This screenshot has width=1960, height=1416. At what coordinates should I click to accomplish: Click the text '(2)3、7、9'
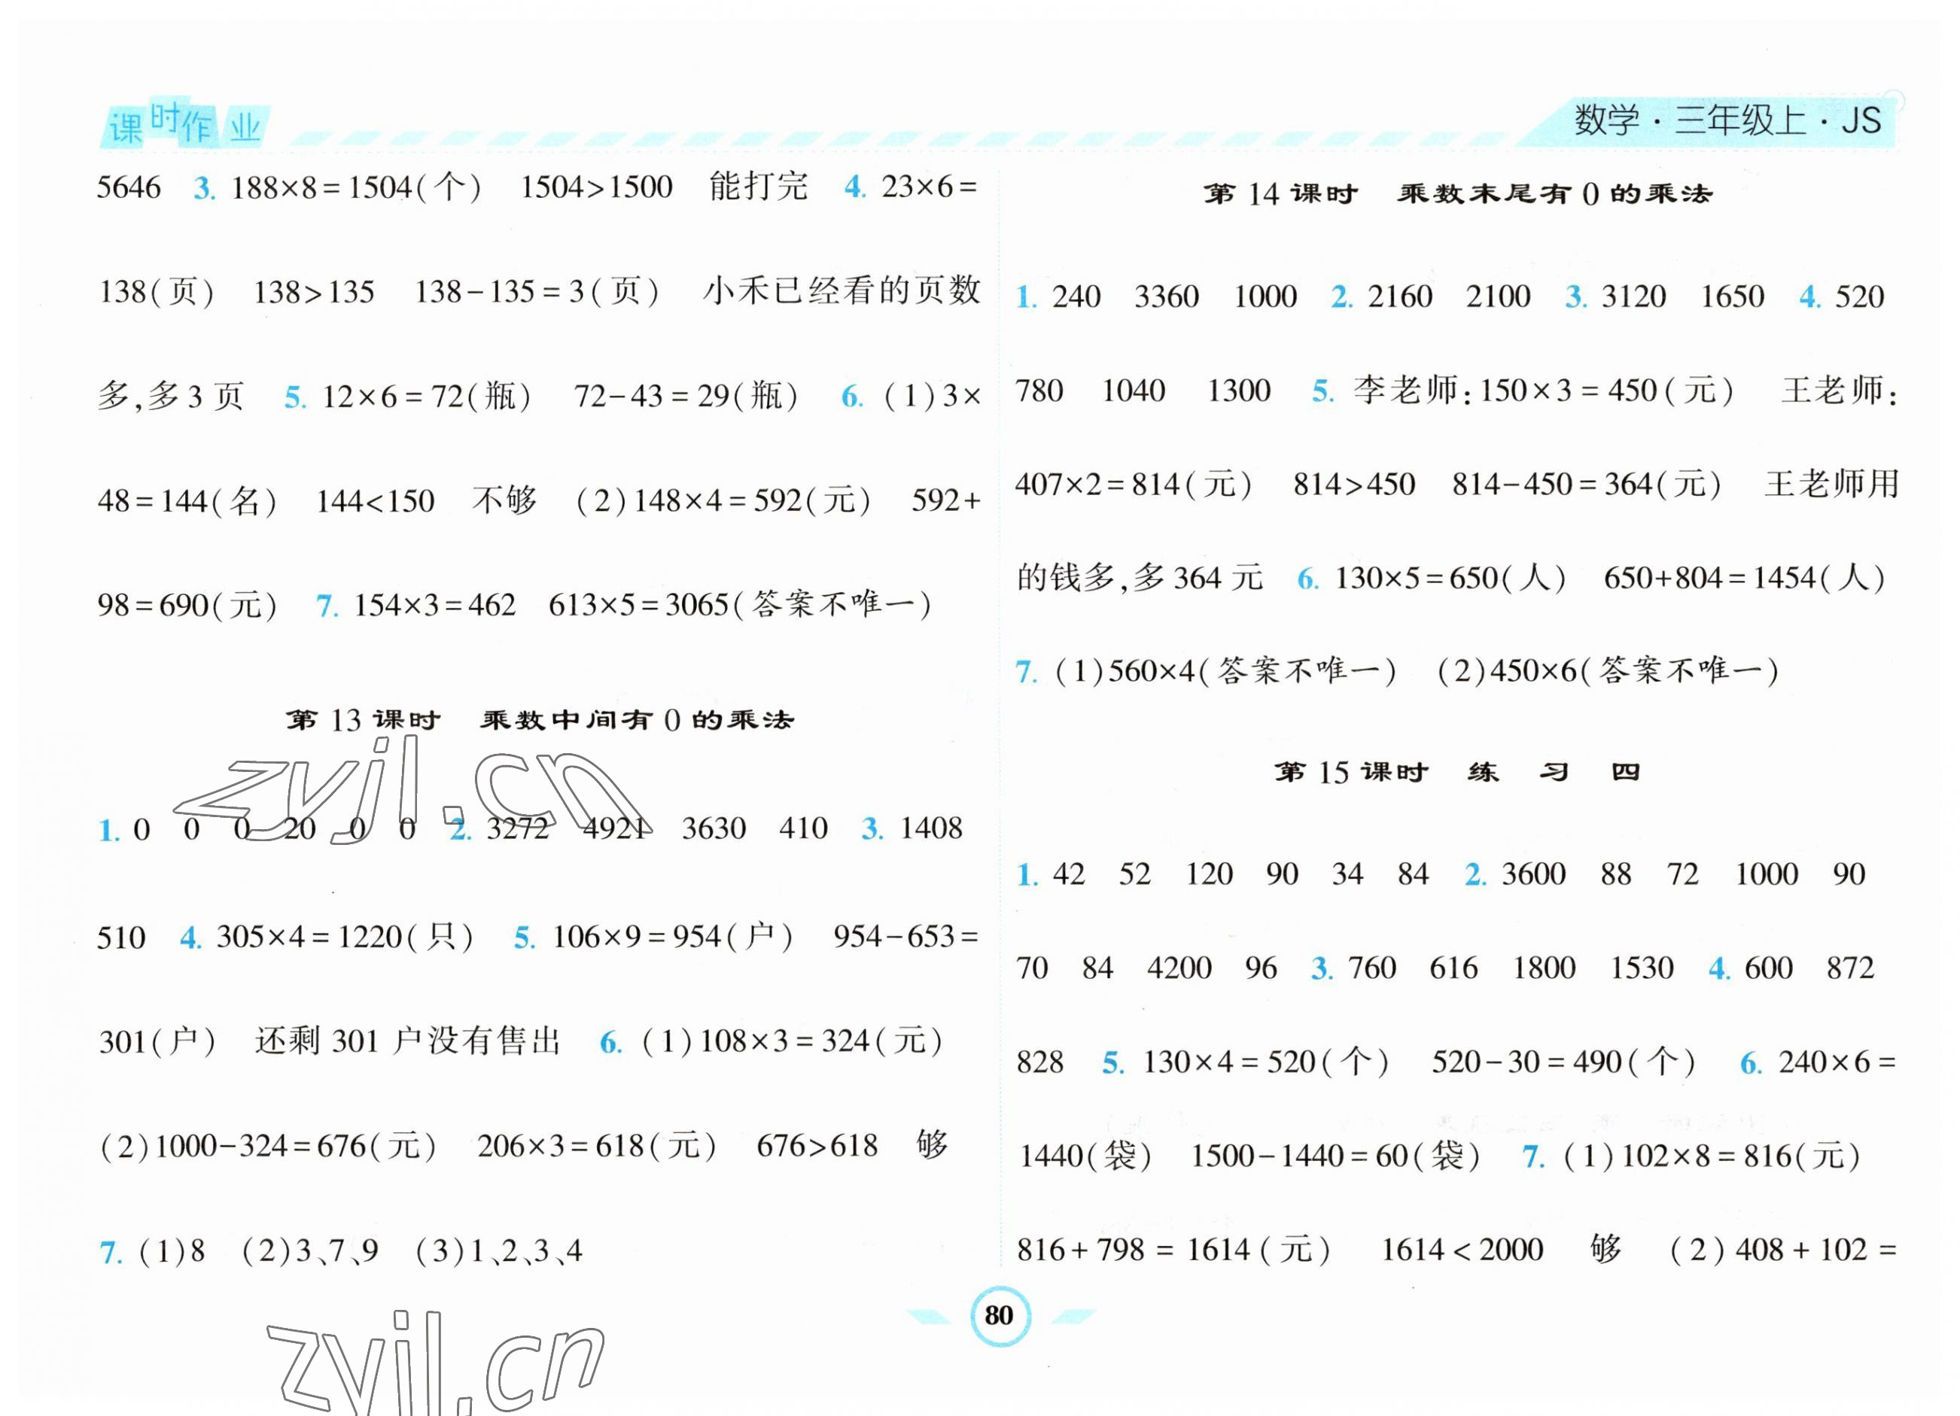tap(309, 1251)
